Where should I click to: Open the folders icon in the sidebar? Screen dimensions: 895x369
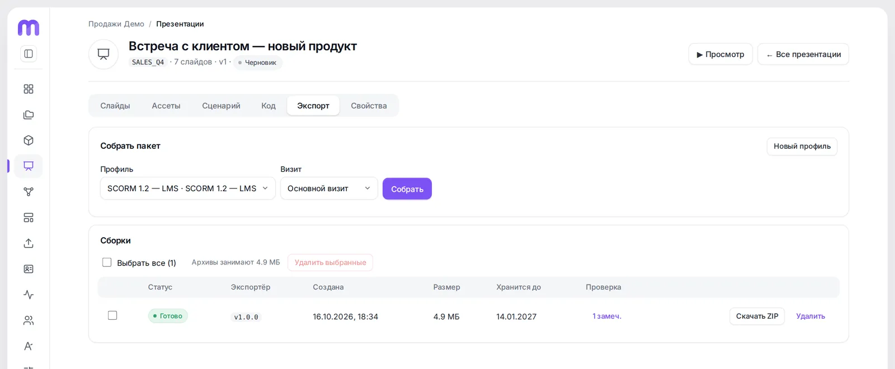coord(29,115)
